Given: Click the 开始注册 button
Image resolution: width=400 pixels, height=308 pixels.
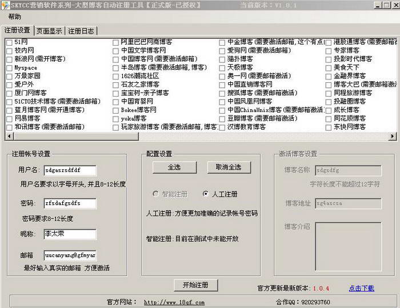Looking at the screenshot, I should tap(195, 285).
